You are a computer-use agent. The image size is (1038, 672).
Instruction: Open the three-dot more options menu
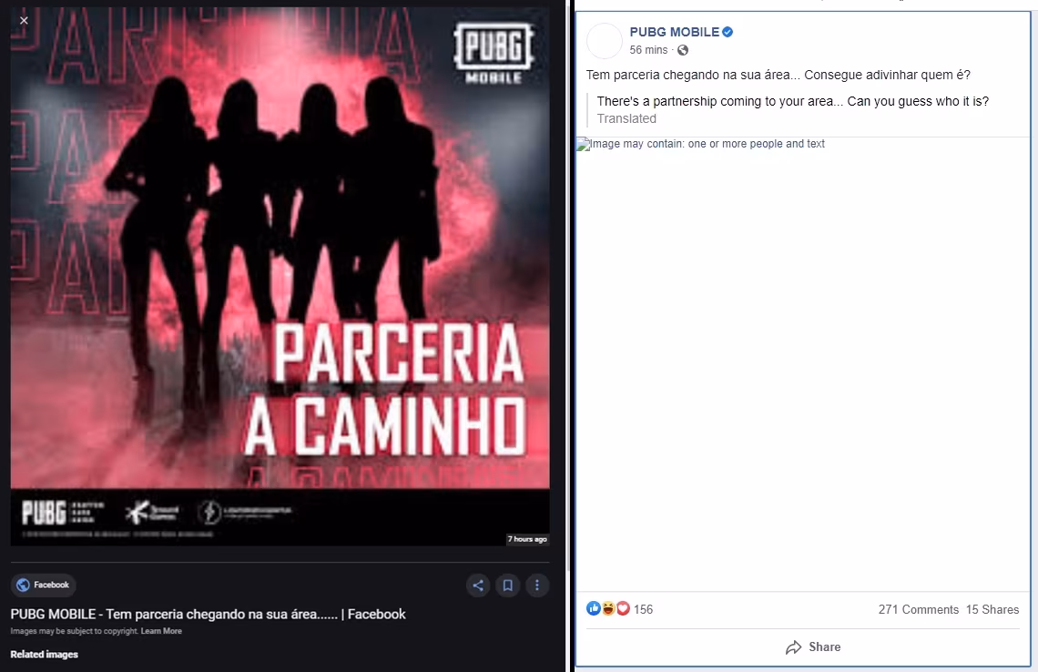coord(537,585)
